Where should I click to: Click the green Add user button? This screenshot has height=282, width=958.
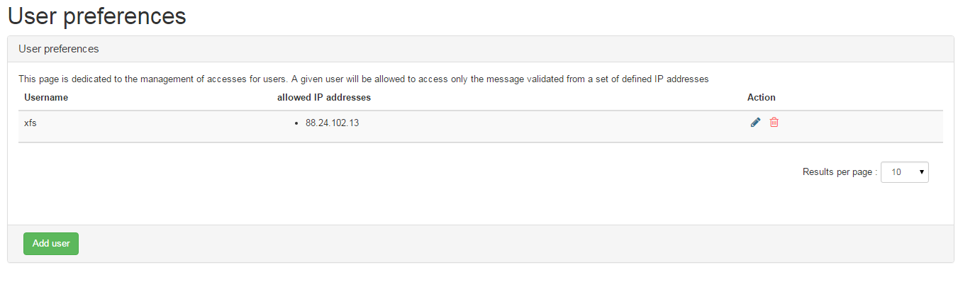51,243
